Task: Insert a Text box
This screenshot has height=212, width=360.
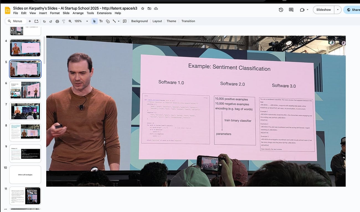Action: coord(101,21)
